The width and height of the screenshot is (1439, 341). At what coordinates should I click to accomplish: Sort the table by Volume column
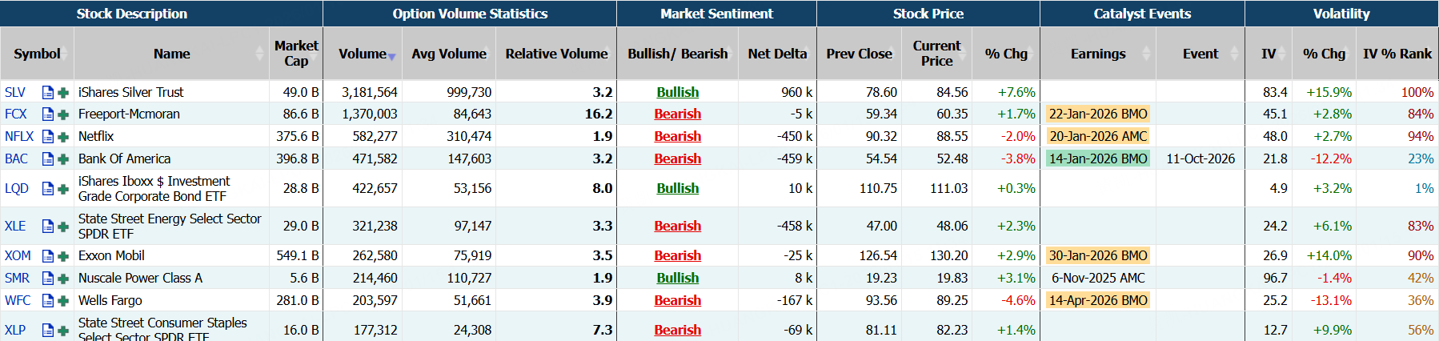(363, 54)
